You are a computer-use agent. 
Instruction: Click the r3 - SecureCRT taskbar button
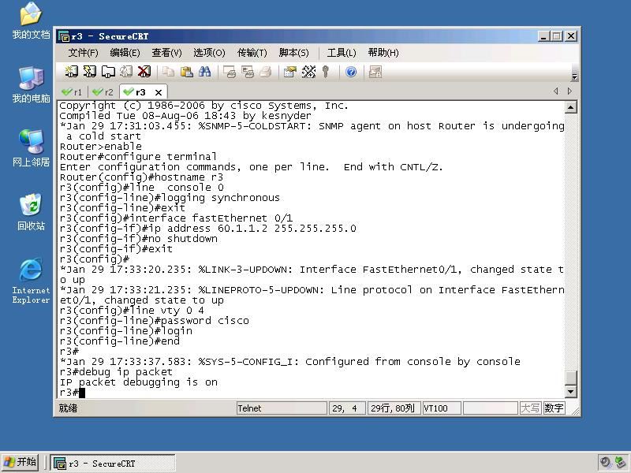113,463
